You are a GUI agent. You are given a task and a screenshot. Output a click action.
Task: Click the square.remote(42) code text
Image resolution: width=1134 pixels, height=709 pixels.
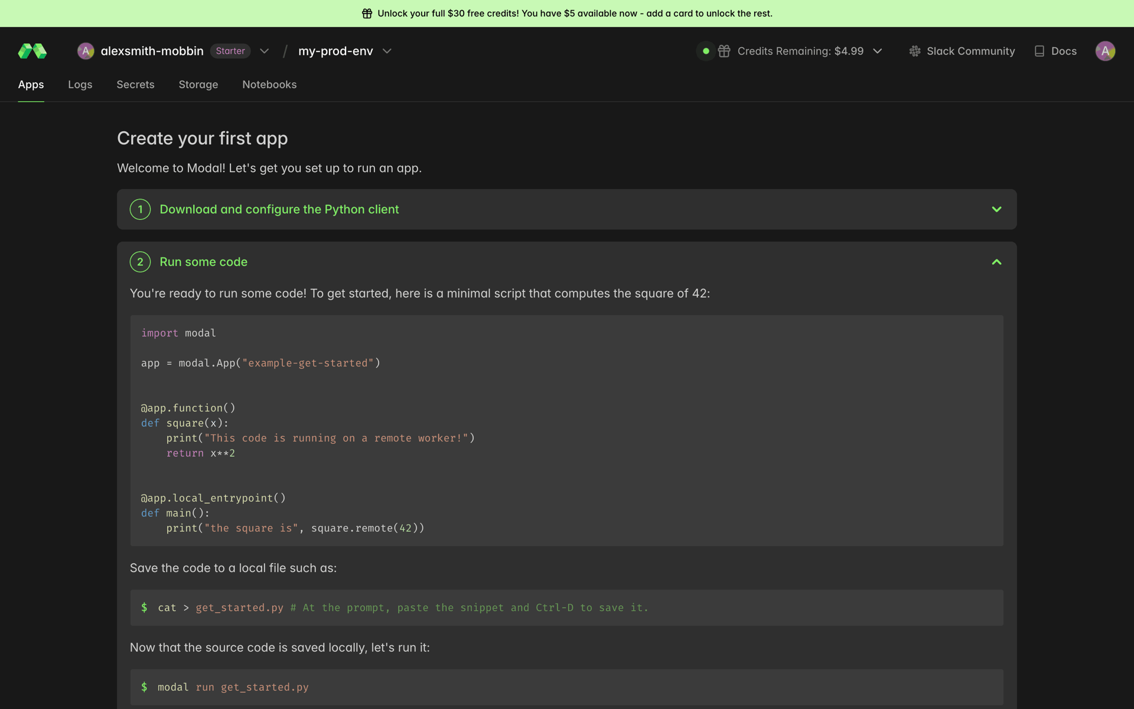point(364,528)
